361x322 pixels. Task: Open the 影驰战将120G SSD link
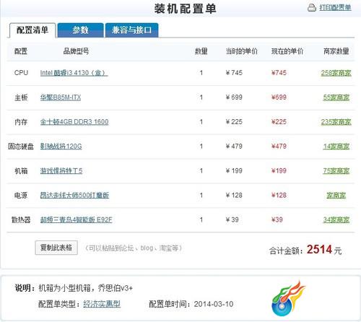click(61, 147)
